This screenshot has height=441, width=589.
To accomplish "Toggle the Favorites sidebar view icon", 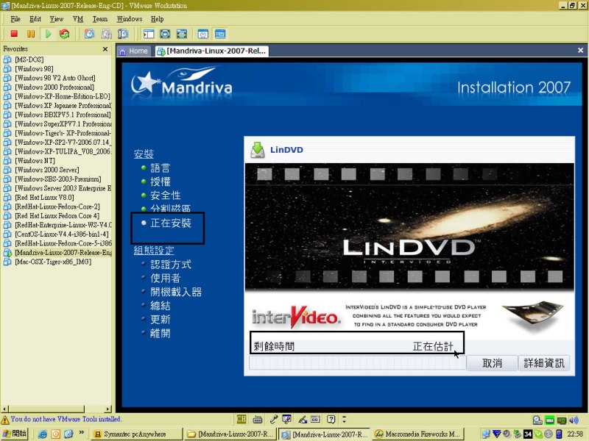I will pyautogui.click(x=149, y=34).
